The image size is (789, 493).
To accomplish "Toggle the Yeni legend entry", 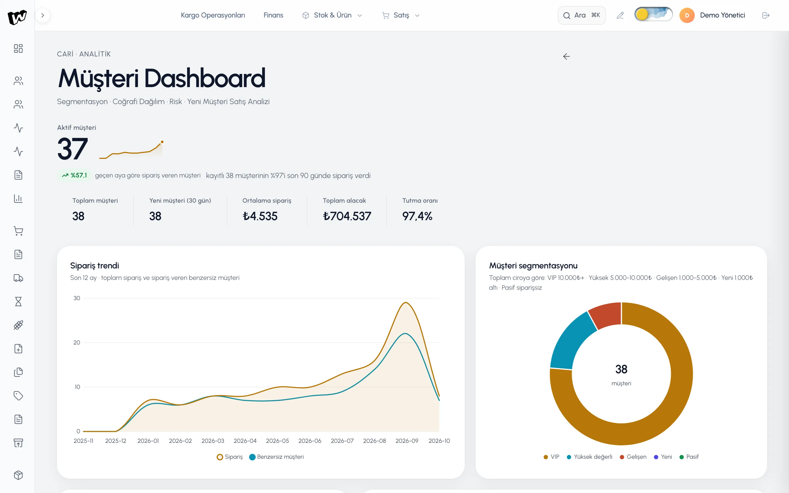I will tap(663, 457).
